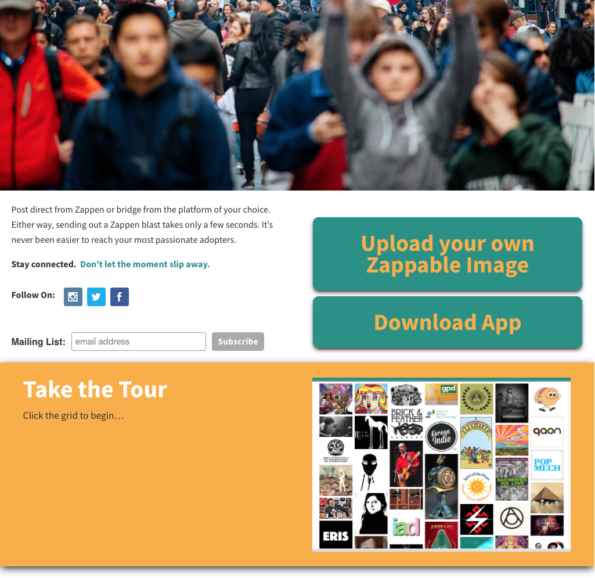Select the gaon logo thumbnail
The height and width of the screenshot is (578, 595).
(547, 432)
